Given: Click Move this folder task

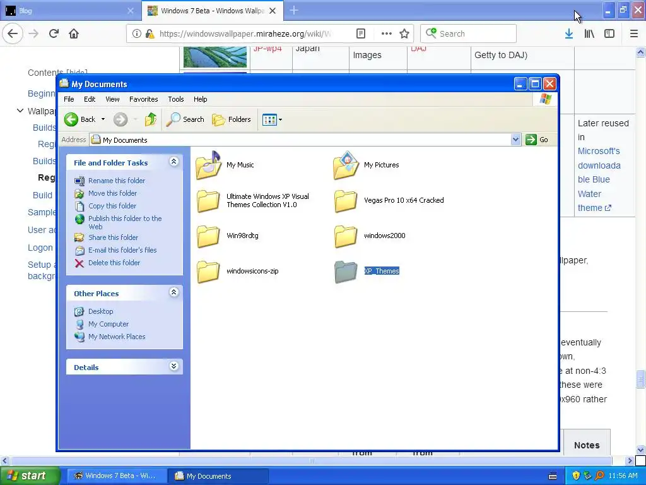Looking at the screenshot, I should 112,193.
